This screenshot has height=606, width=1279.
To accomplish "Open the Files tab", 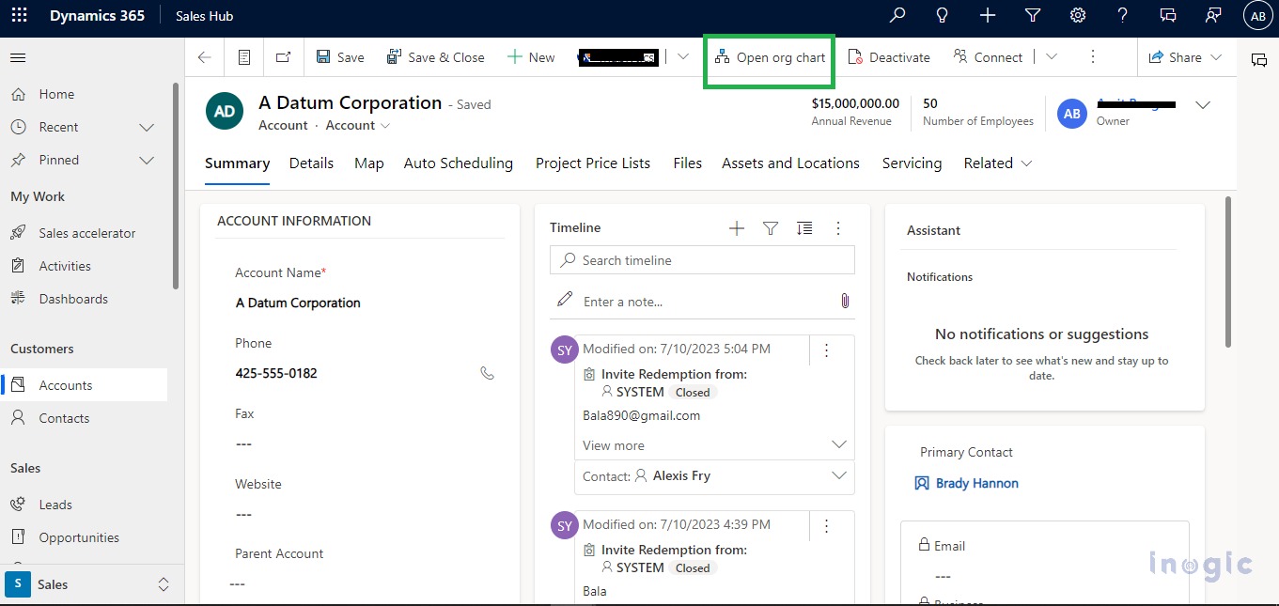I will click(x=688, y=163).
